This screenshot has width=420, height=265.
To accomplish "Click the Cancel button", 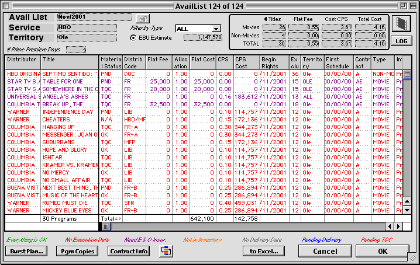I will click(x=325, y=252).
